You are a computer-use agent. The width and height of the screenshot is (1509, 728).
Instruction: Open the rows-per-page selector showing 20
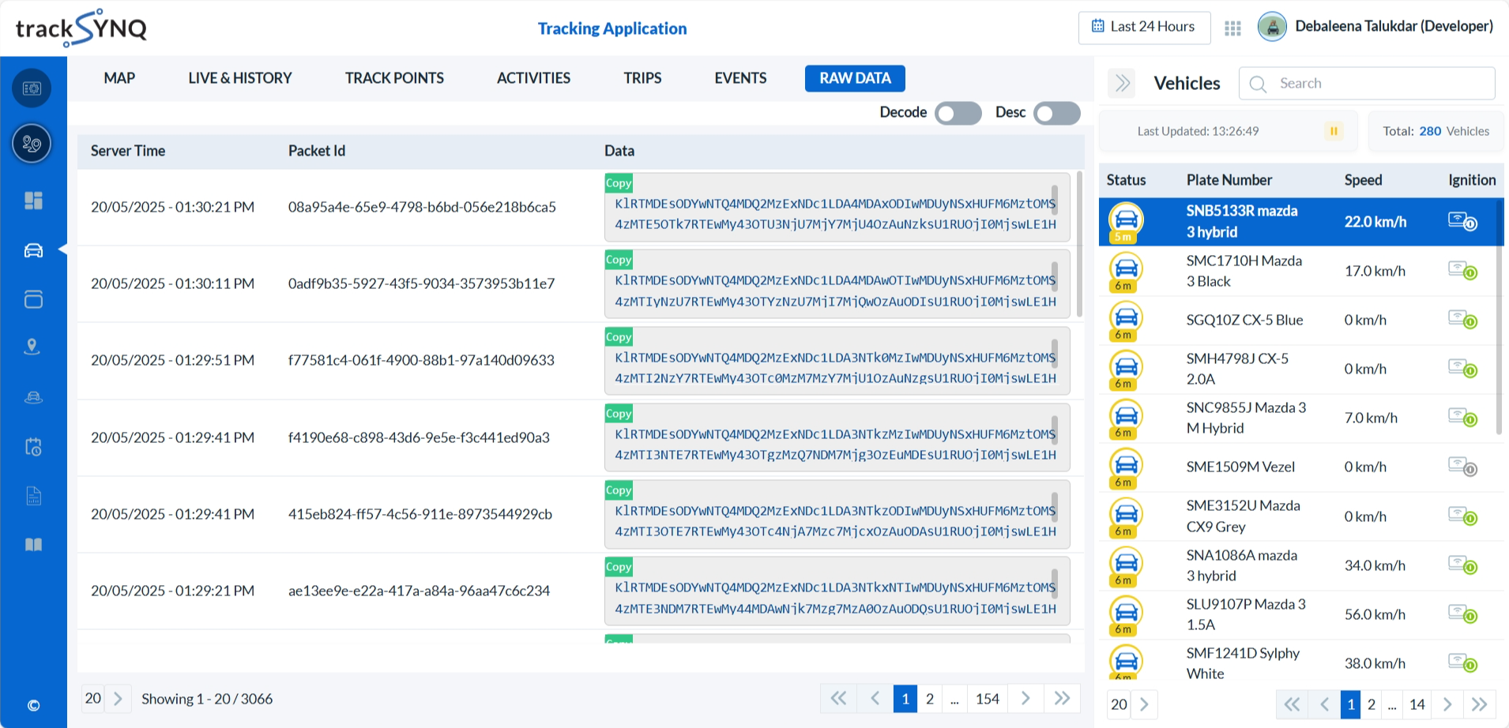[92, 698]
